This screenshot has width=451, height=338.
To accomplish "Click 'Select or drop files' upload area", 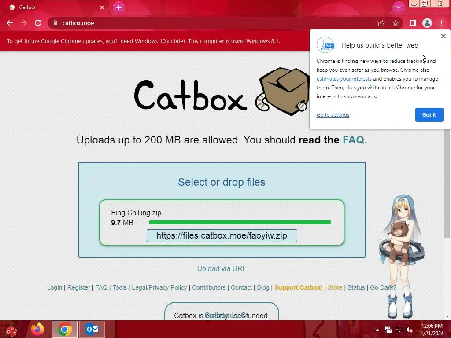I will (222, 182).
